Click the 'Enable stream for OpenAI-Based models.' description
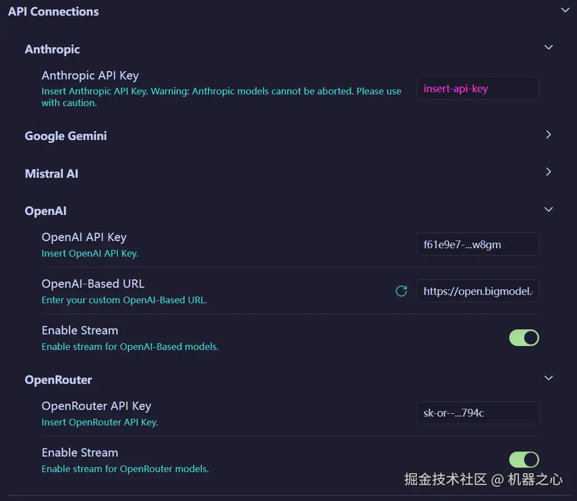Image resolution: width=577 pixels, height=501 pixels. pos(130,347)
